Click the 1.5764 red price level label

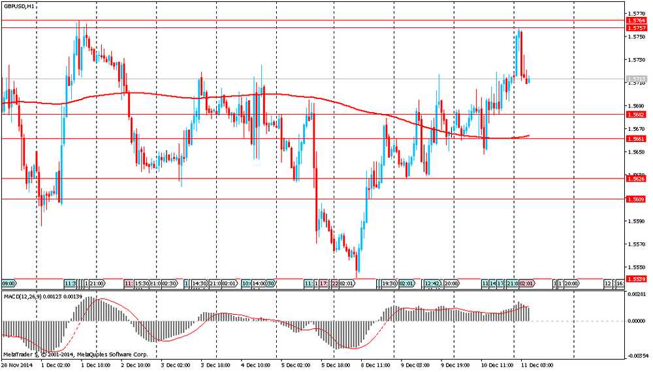(x=636, y=21)
